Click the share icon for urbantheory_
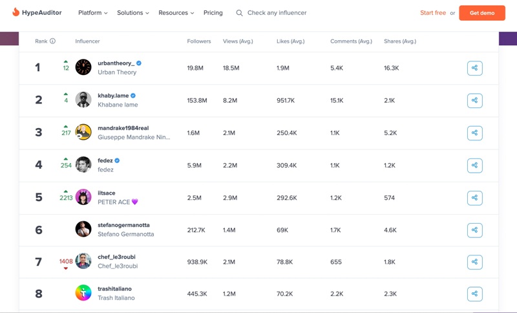 tap(474, 68)
